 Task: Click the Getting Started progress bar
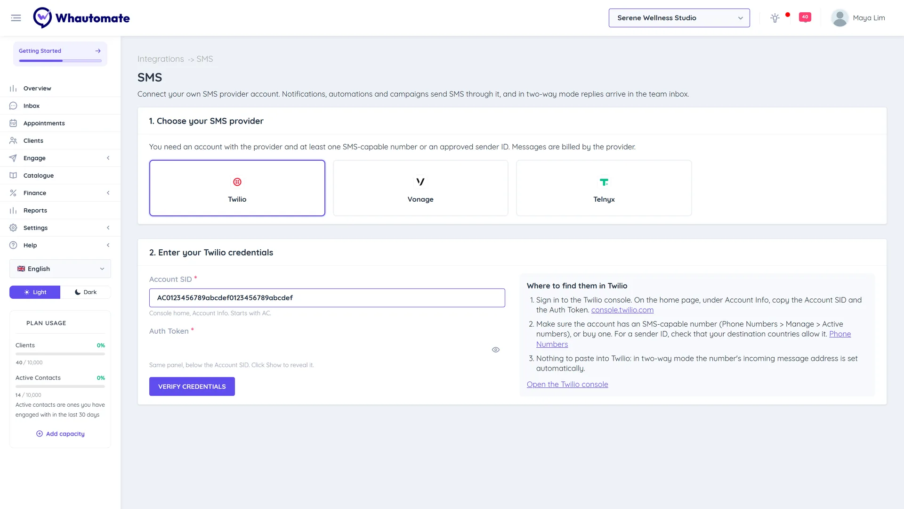tap(60, 61)
